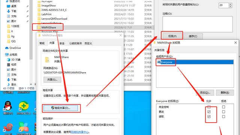The width and height of the screenshot is (240, 135).
Task: Click 共享(S)... button
Action: click(x=52, y=80)
